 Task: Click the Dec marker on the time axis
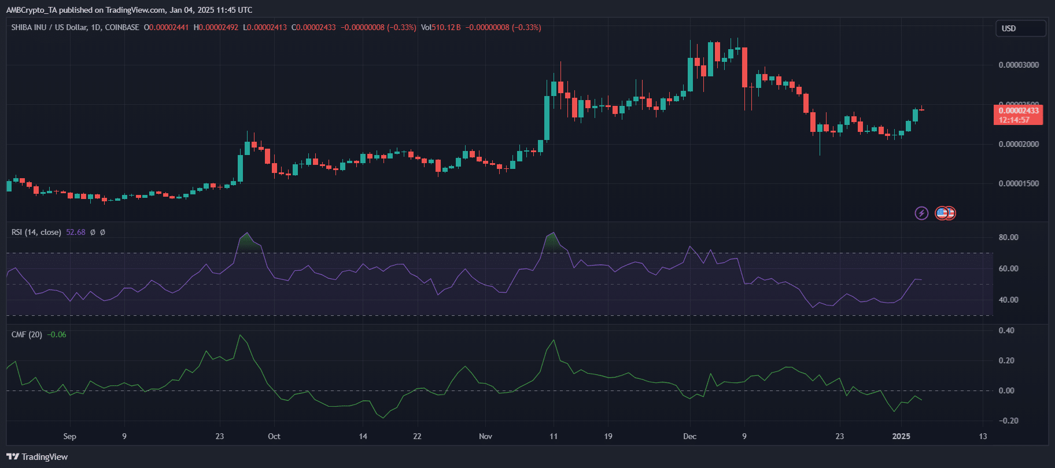tap(689, 436)
